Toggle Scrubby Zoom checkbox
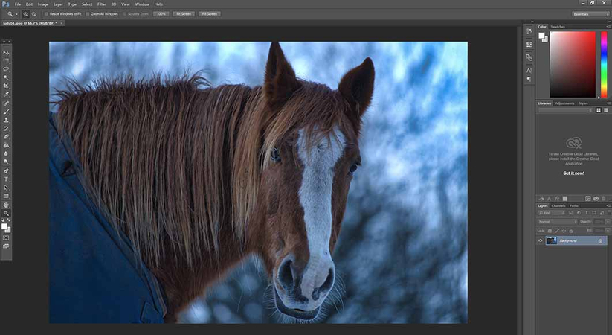Image resolution: width=612 pixels, height=335 pixels. point(124,14)
